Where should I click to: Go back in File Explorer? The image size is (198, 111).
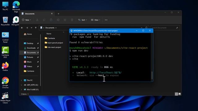point(22,28)
